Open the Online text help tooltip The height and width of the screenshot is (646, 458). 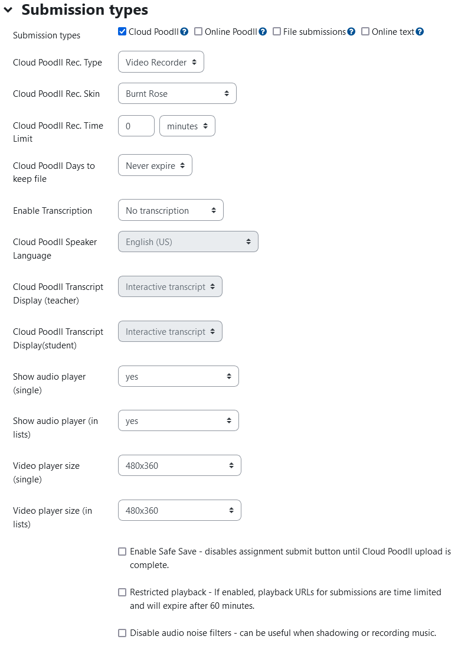pos(420,31)
